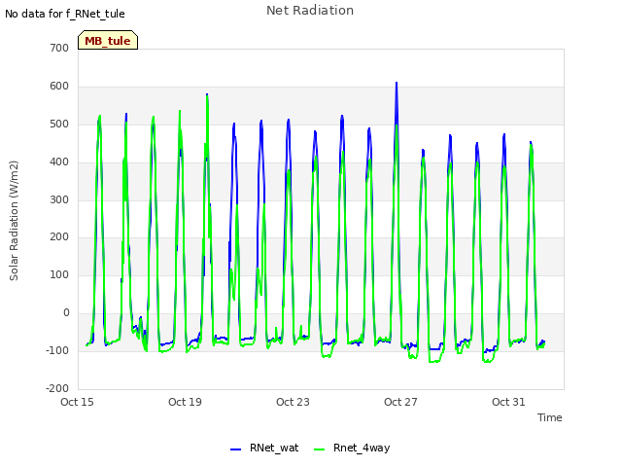
Task: Toggle the RNet_wat legend entry
Action: coord(264,448)
